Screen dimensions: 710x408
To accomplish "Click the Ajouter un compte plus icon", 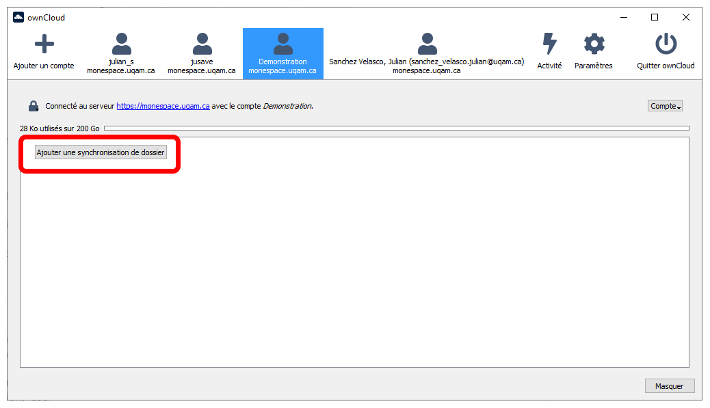I will coord(44,44).
